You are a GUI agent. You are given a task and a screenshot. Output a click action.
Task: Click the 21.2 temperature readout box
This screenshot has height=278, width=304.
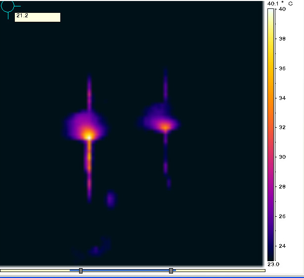pos(38,17)
